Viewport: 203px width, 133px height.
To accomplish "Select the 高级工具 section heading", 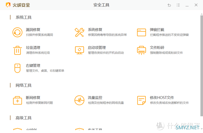I will (x=23, y=118).
